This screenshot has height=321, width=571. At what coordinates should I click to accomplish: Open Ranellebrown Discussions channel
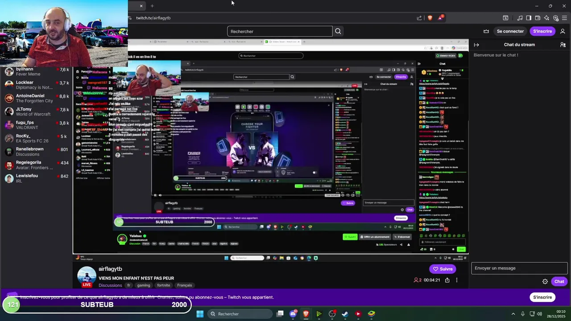pyautogui.click(x=37, y=152)
